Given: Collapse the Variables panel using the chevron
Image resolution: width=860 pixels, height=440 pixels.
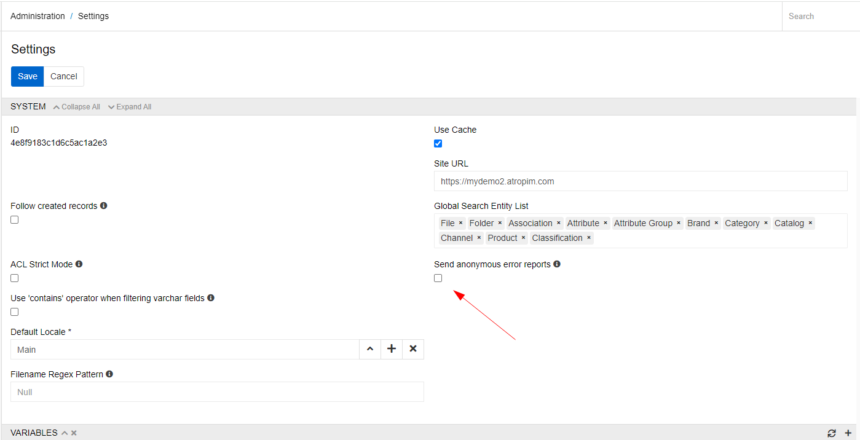Looking at the screenshot, I should pos(64,433).
